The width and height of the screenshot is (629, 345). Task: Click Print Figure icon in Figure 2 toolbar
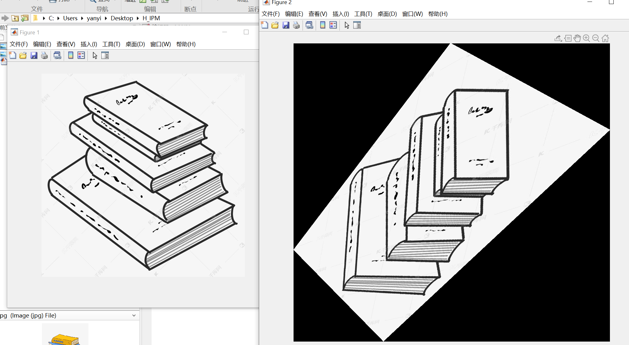click(x=296, y=25)
